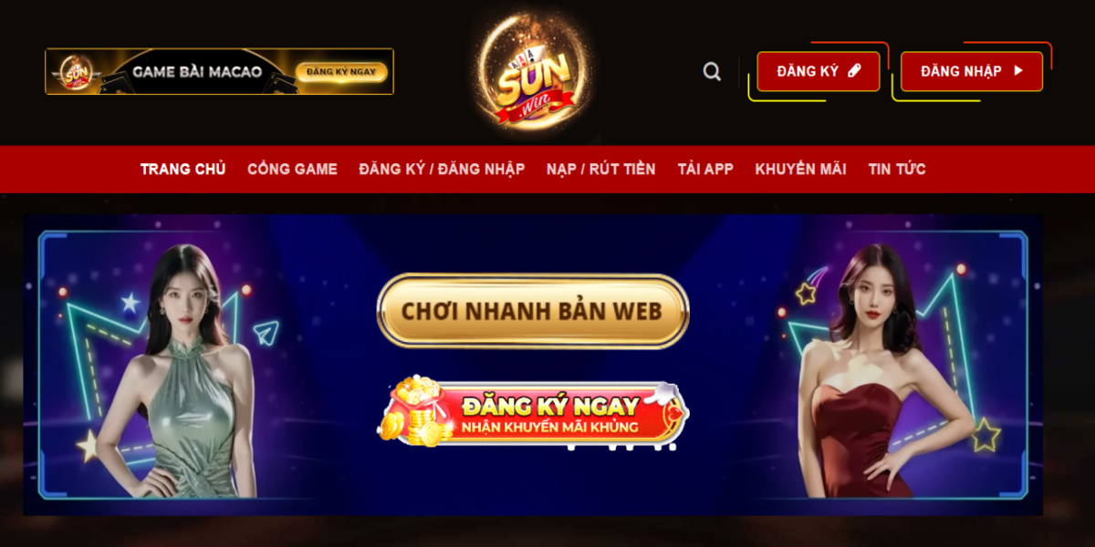Open the Trang Chủ menu item

tap(182, 169)
